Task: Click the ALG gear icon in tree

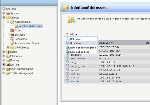Action: coord(12,30)
